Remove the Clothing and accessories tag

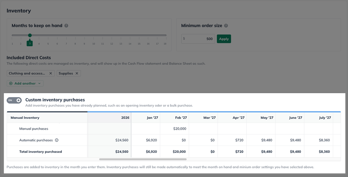click(51, 73)
